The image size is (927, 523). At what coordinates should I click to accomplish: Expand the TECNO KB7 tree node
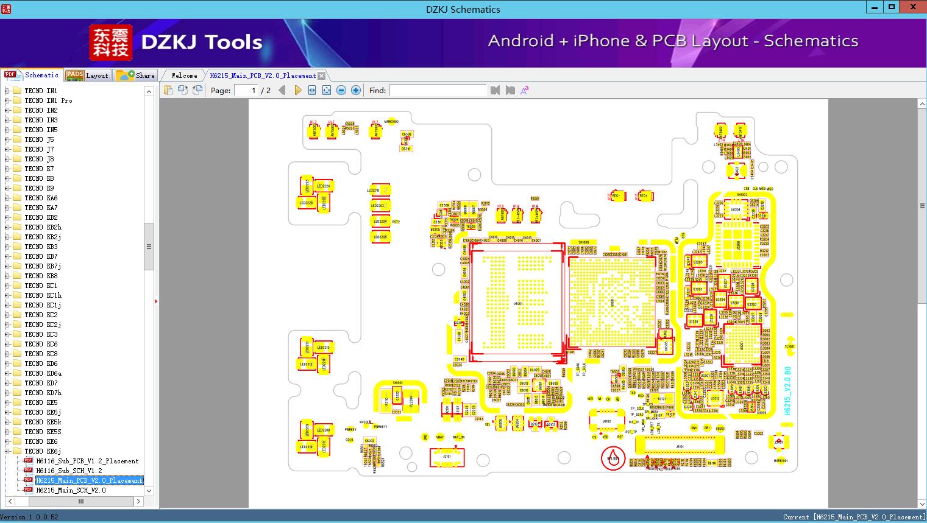click(7, 256)
